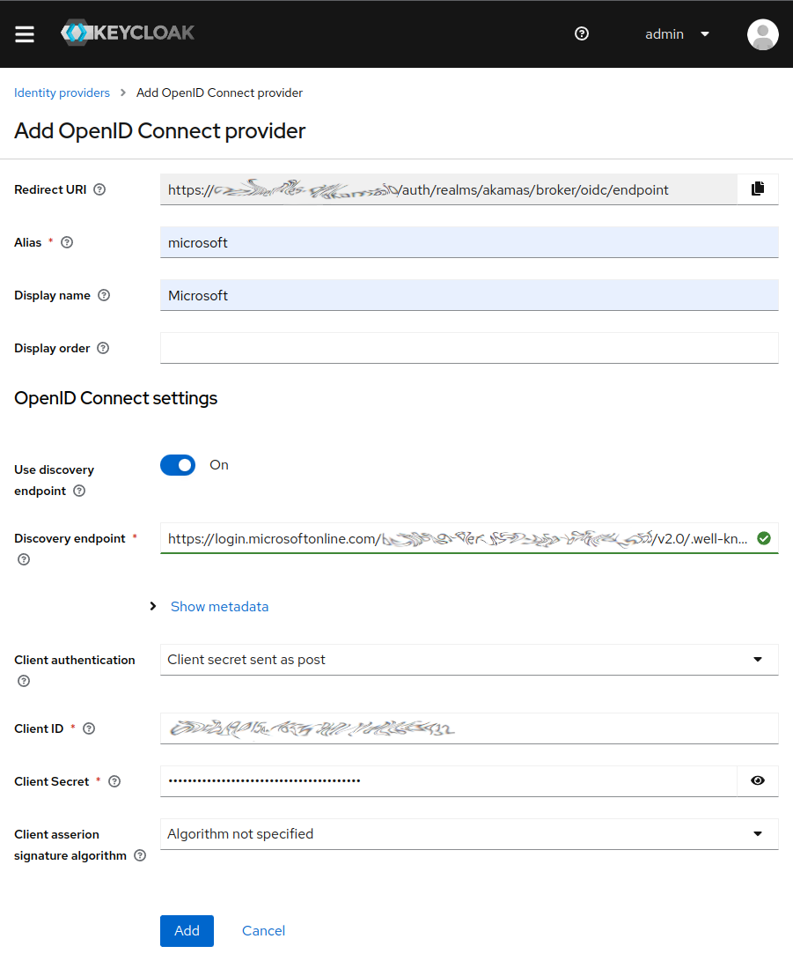Click the user avatar icon
The height and width of the screenshot is (961, 793).
(762, 34)
